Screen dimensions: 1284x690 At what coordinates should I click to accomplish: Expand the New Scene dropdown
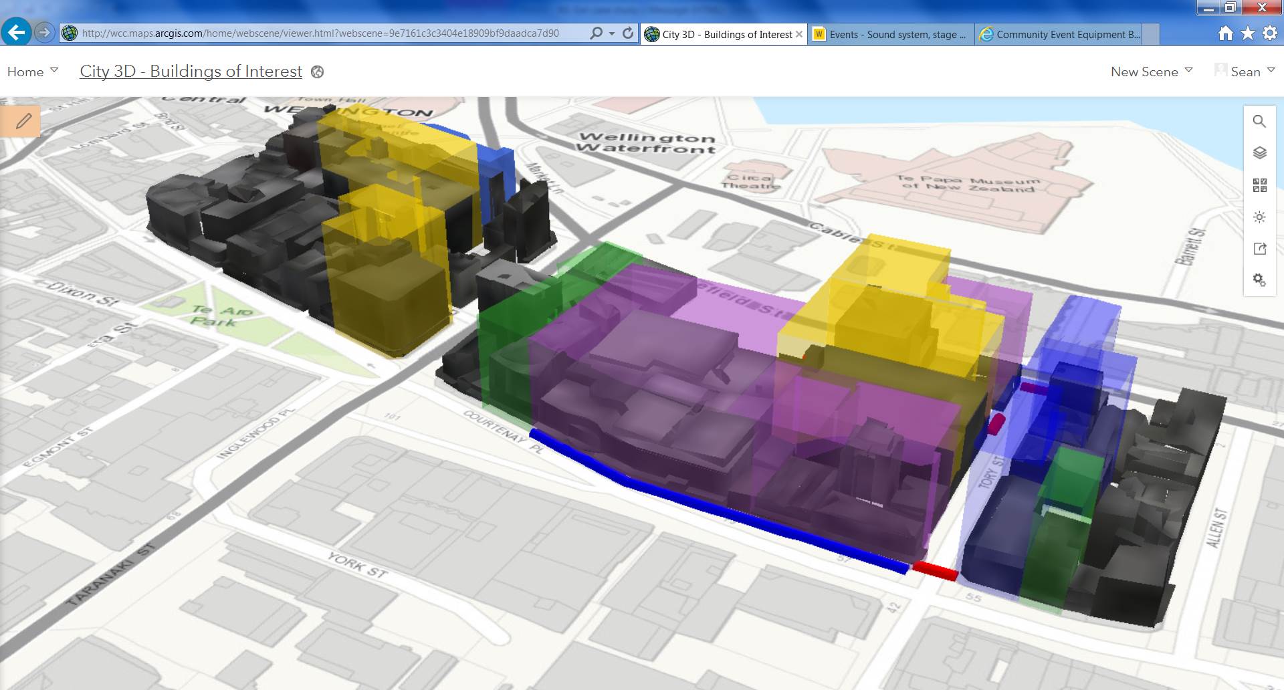(x=1152, y=72)
